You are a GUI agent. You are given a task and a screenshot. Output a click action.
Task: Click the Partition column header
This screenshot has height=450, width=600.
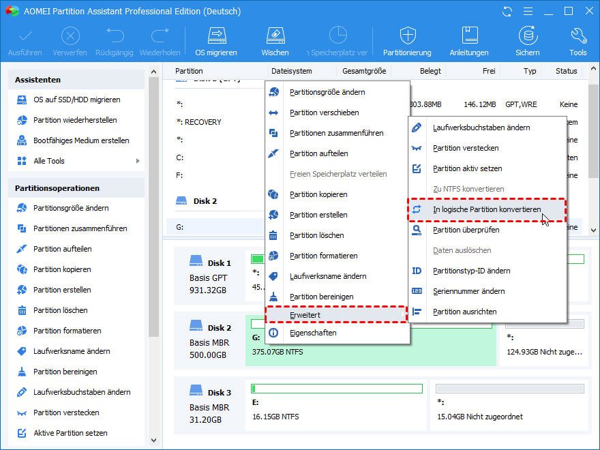tap(189, 71)
